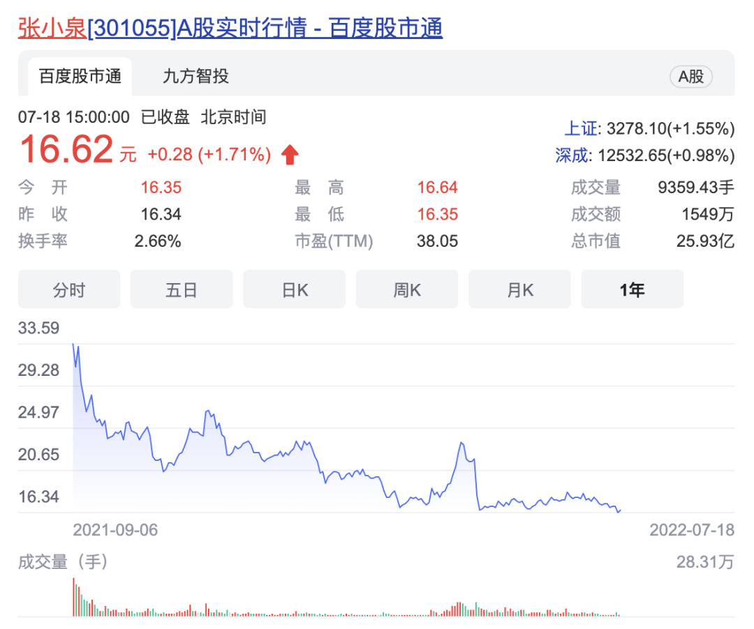Click the timestamp 07-18 15:00:00
The width and height of the screenshot is (754, 629).
point(73,117)
